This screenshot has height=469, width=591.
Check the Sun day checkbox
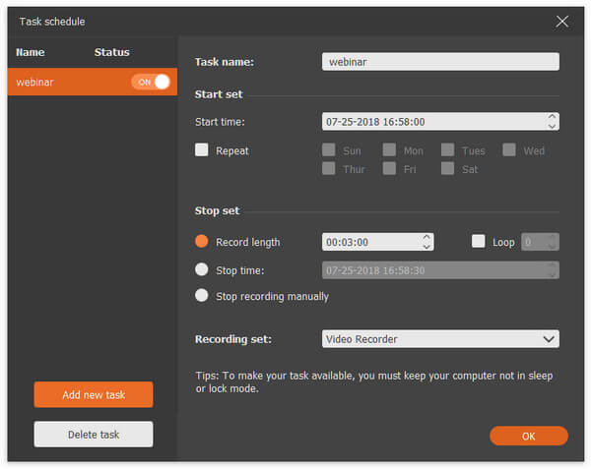click(329, 150)
